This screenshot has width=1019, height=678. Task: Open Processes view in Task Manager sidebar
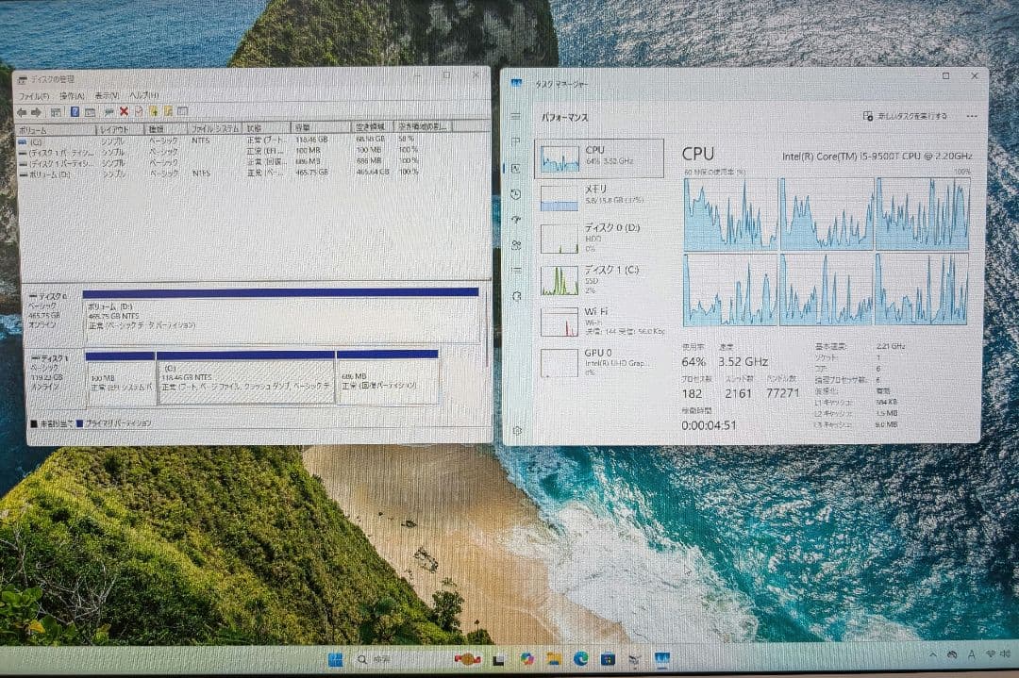516,140
